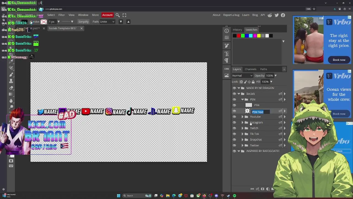Open Photopea Twitter icon link
This screenshot has height=199, width=353.
tap(277, 15)
